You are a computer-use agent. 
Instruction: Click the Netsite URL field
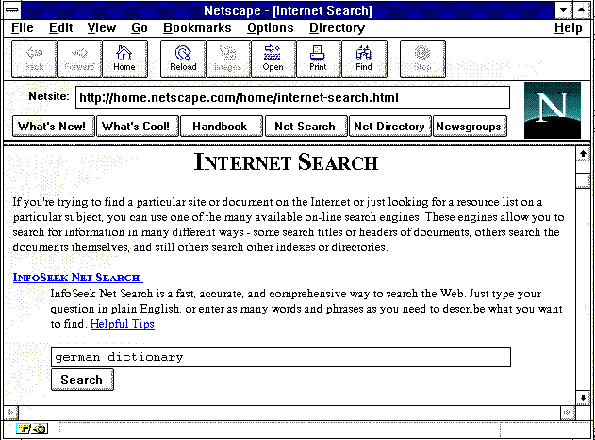click(292, 97)
